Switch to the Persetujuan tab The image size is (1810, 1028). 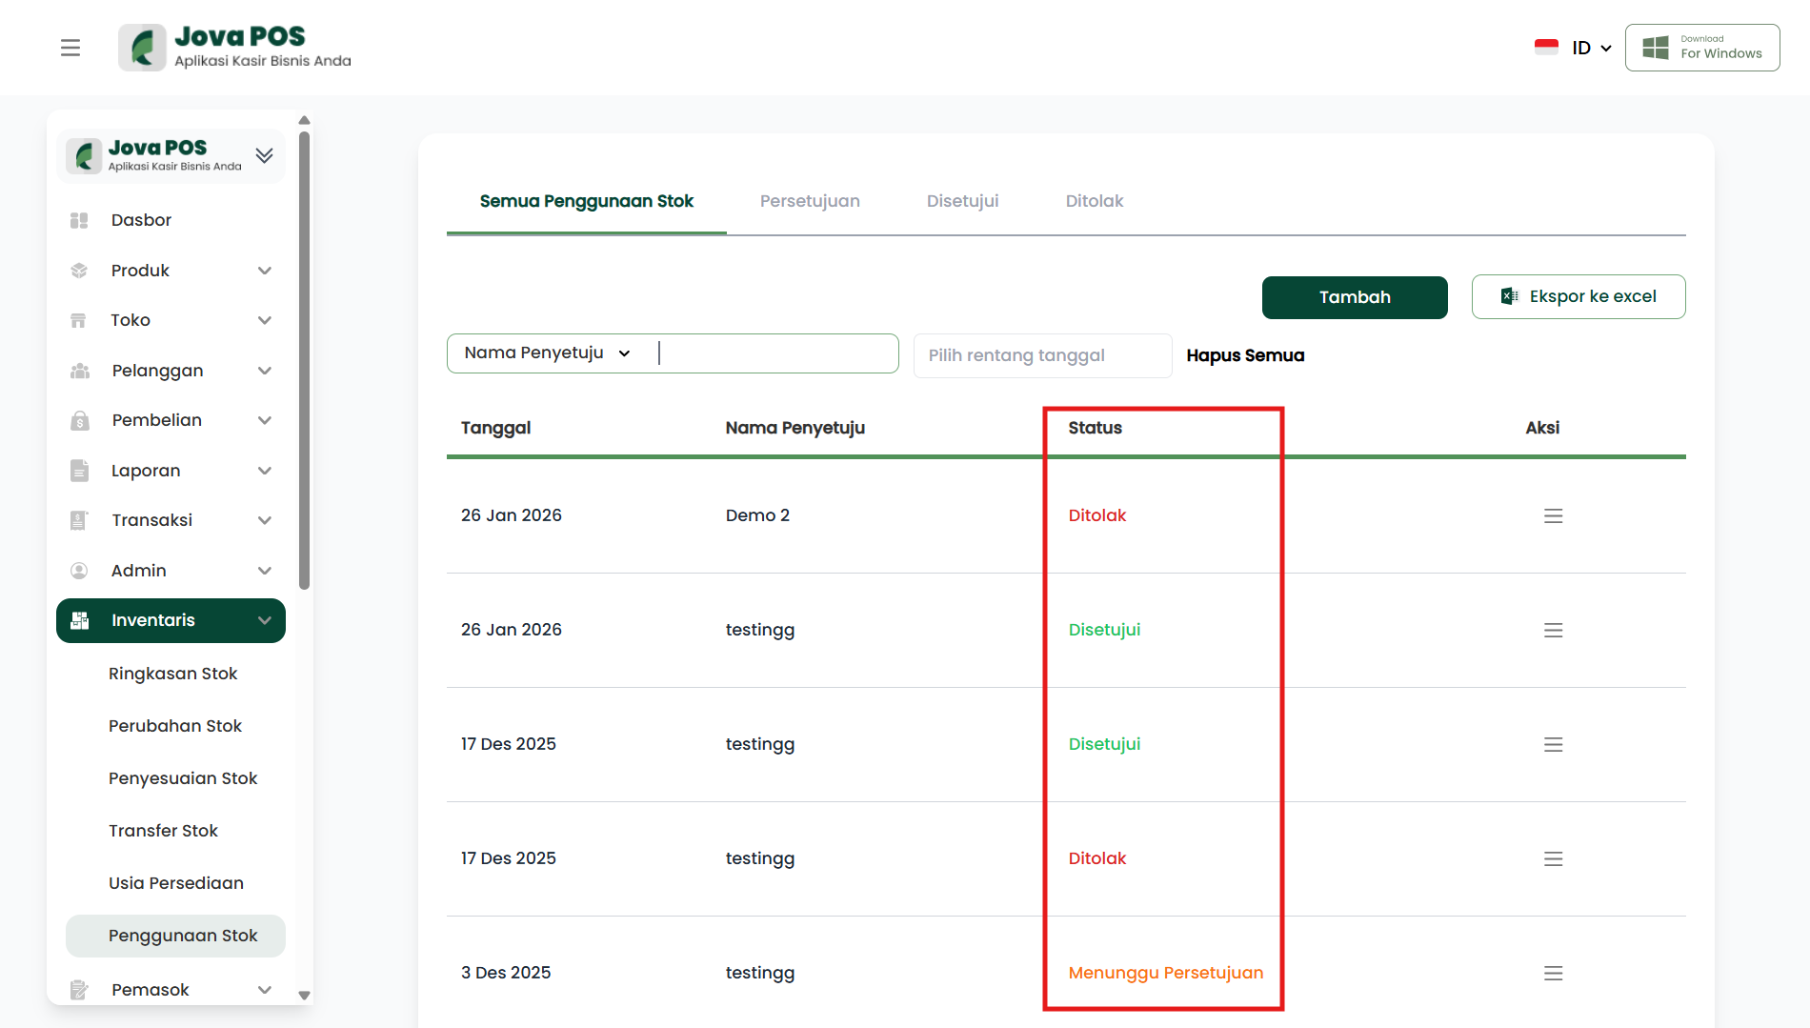tap(810, 201)
